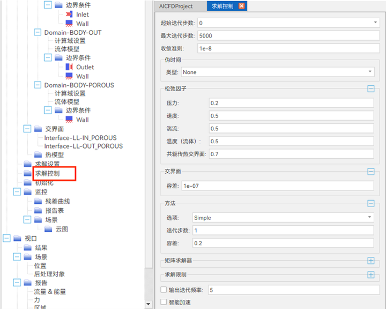Screen dimensions: 386x309
Task: Expand the 矩阵求解器 section
Action: [x=371, y=261]
